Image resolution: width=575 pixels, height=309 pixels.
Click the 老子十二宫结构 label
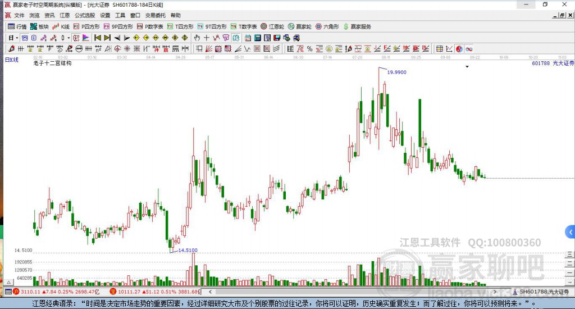pos(52,63)
